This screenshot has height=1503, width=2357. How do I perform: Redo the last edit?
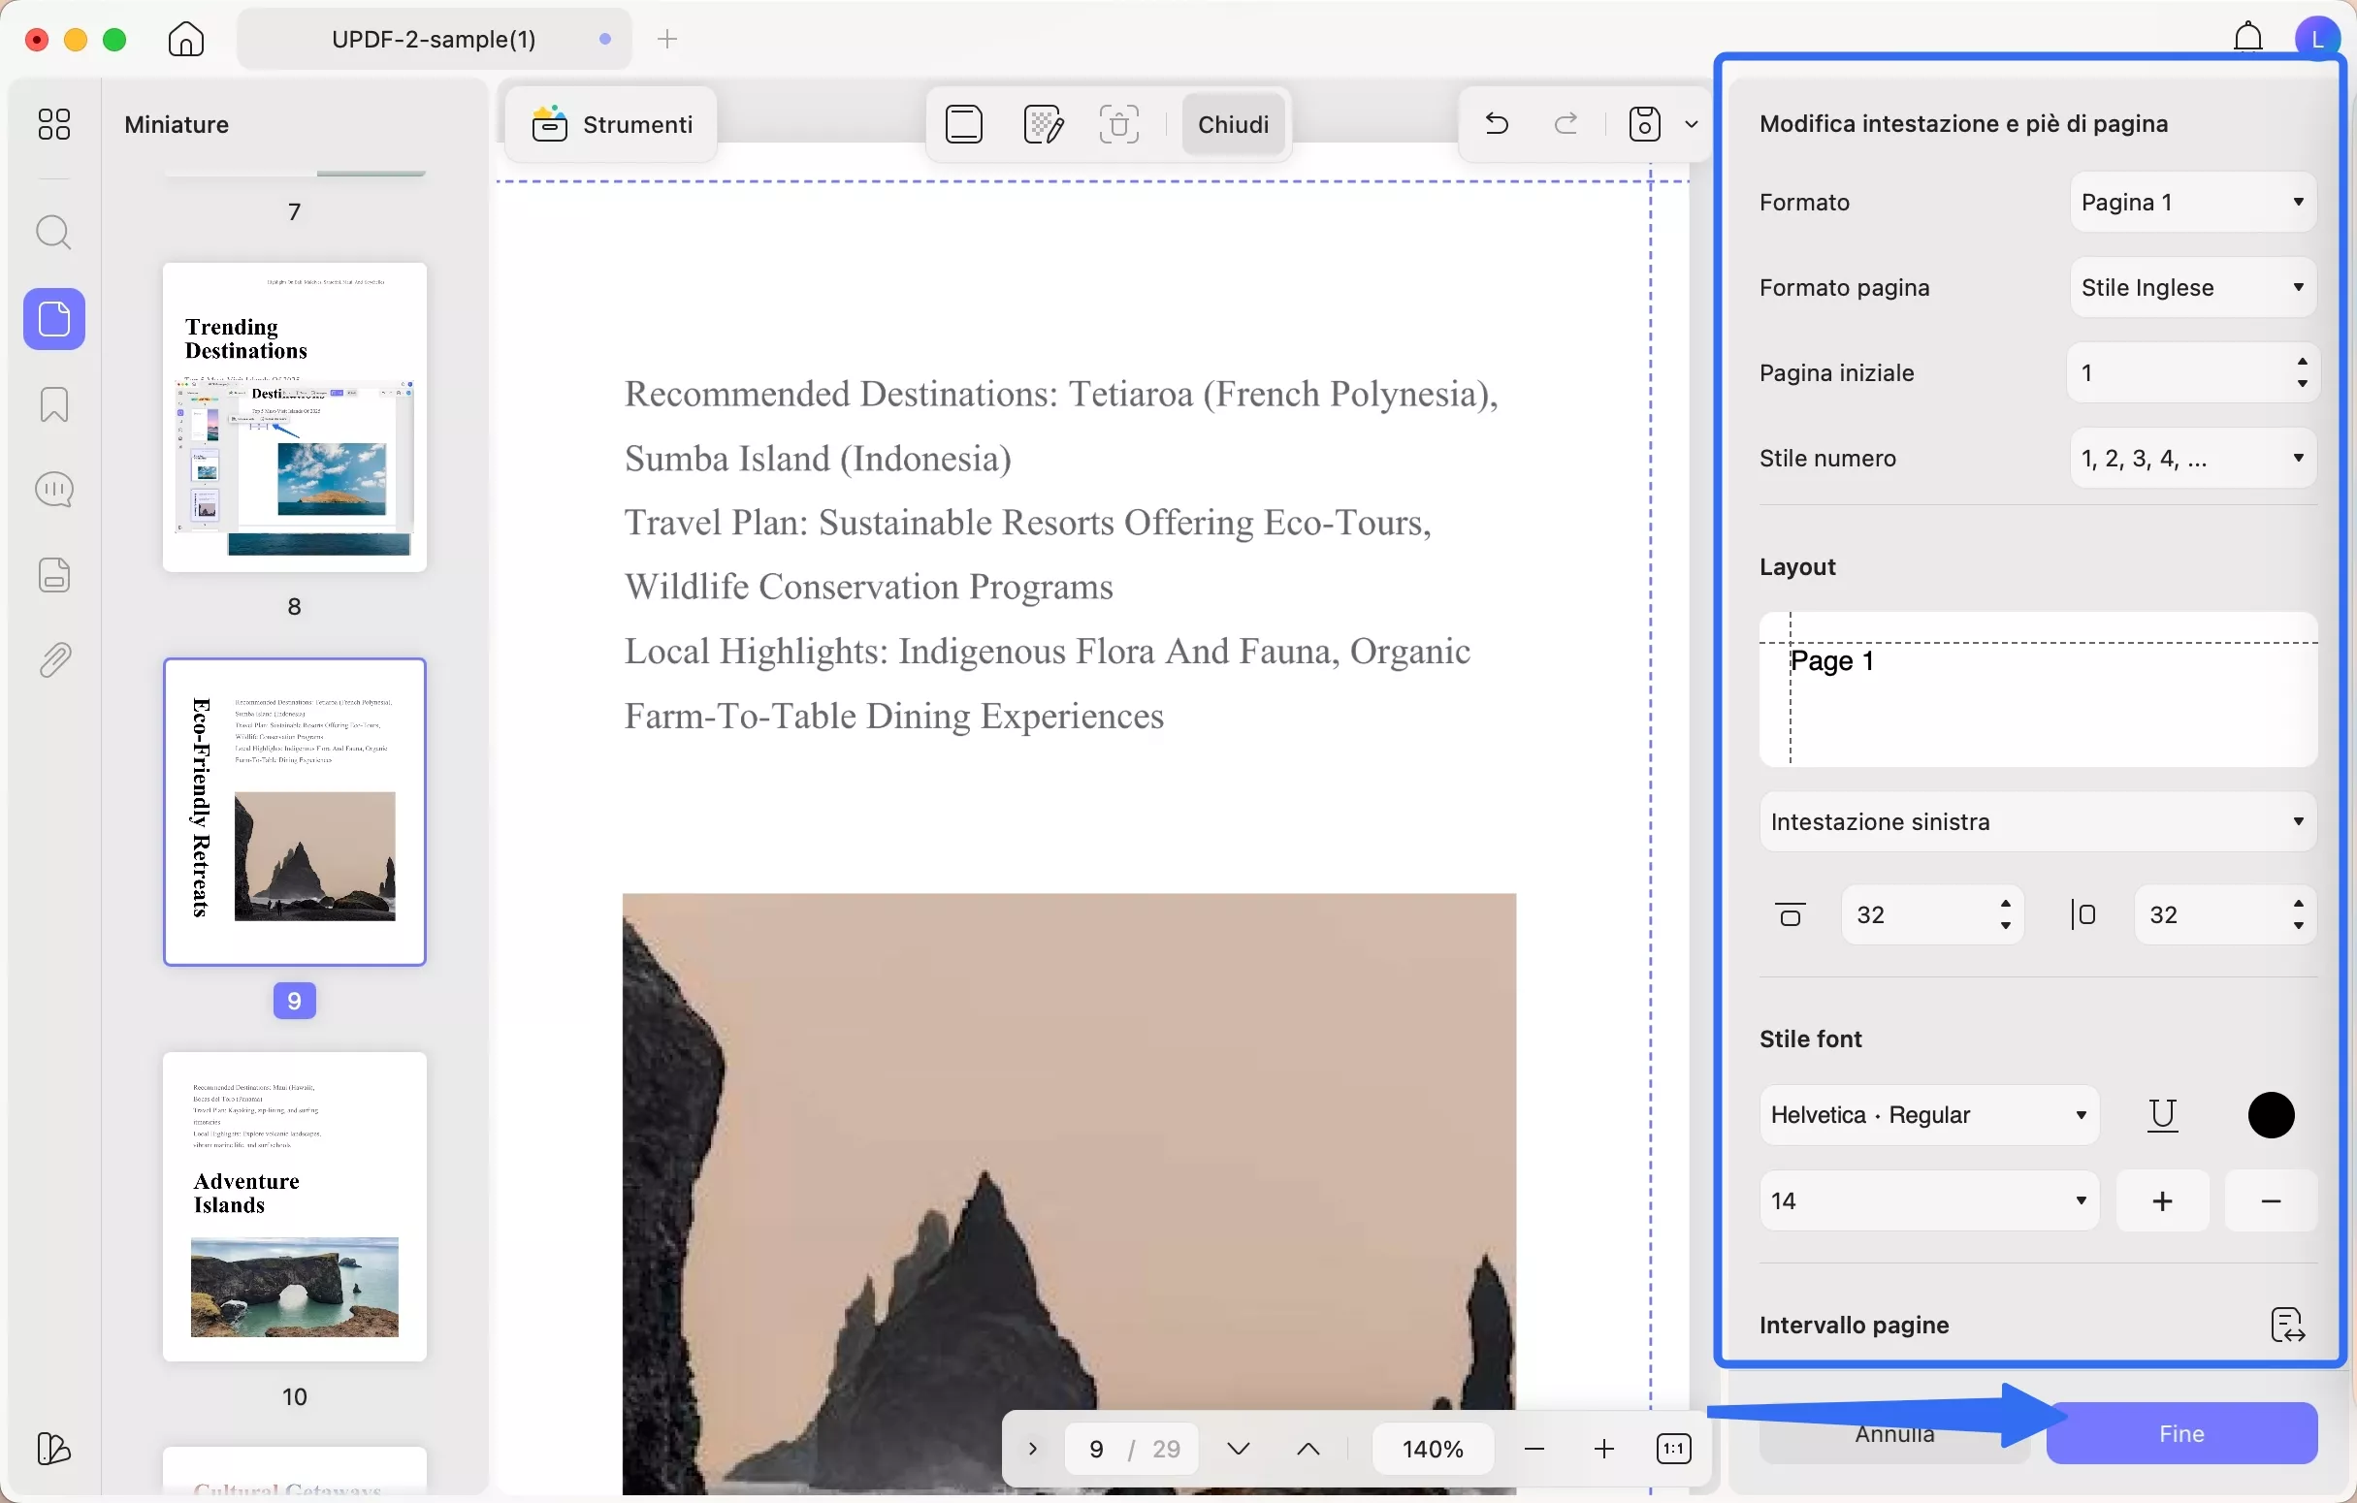point(1565,123)
